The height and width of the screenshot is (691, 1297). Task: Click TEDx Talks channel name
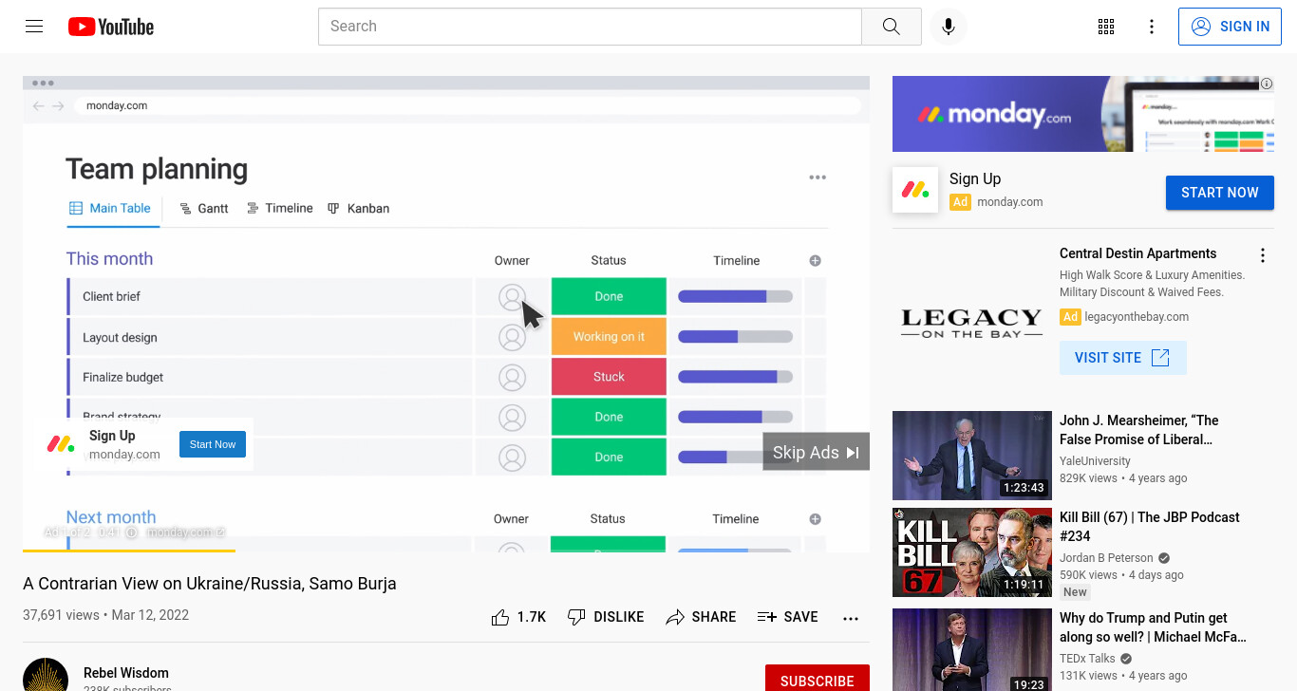(1087, 659)
